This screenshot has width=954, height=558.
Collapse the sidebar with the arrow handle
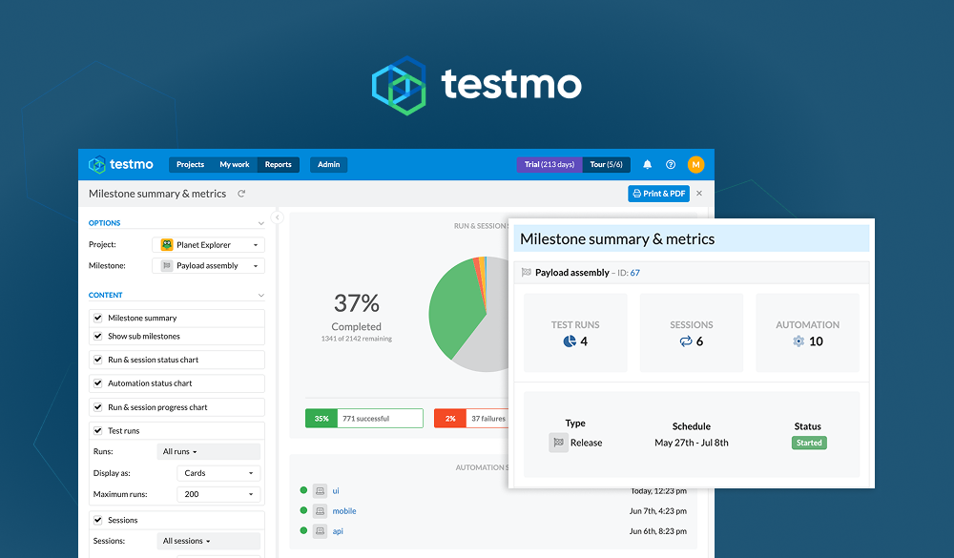pos(278,217)
